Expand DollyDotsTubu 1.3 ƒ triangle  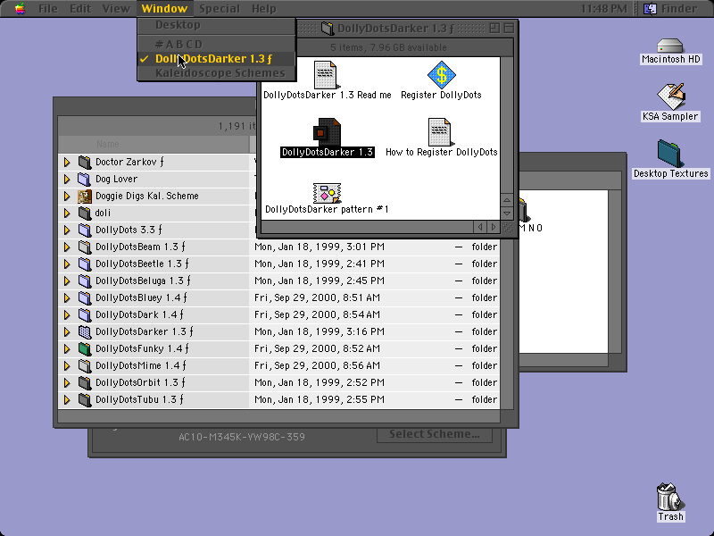click(x=67, y=399)
